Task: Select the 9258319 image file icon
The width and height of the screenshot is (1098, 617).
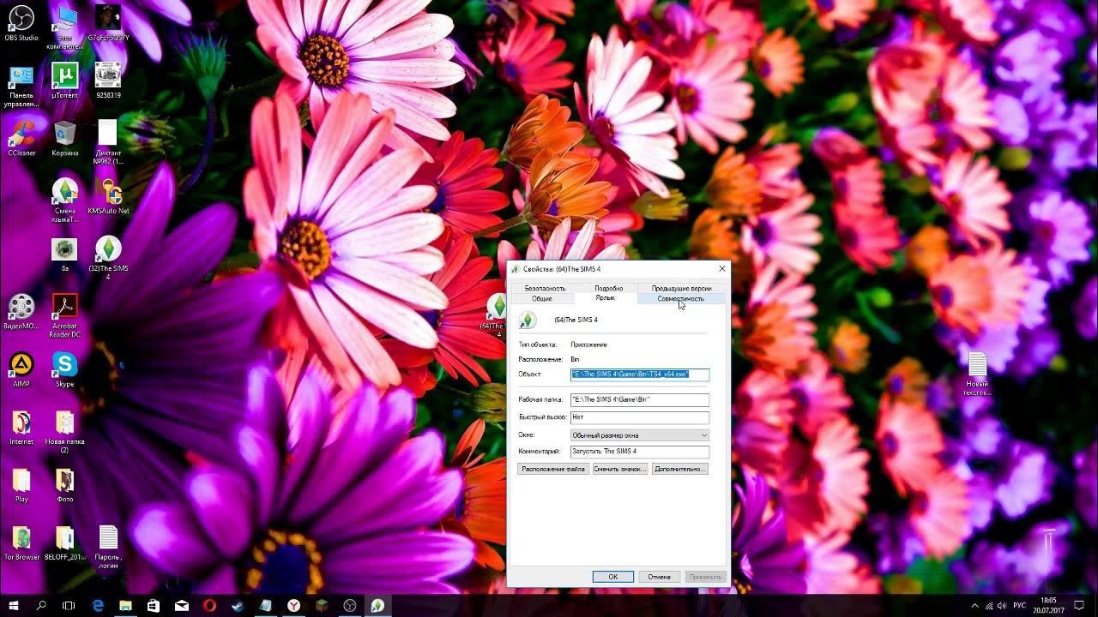Action: (x=108, y=81)
